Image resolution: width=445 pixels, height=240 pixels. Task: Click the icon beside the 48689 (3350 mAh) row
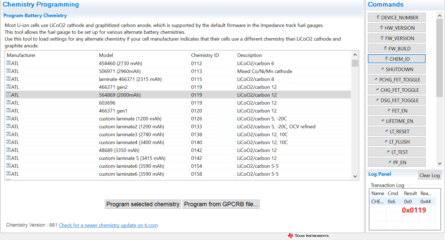point(9,150)
